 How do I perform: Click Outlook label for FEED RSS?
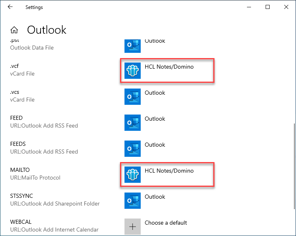coord(155,119)
